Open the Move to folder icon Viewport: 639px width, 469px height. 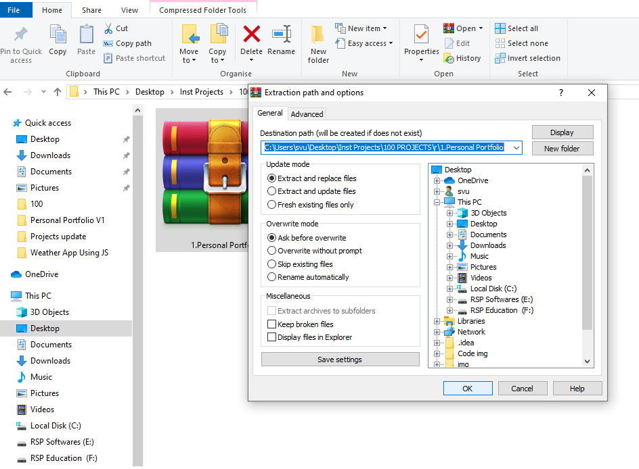189,34
